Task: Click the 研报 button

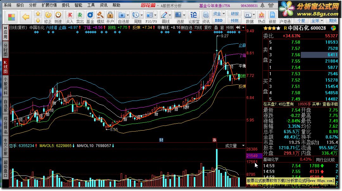Action: (235, 14)
